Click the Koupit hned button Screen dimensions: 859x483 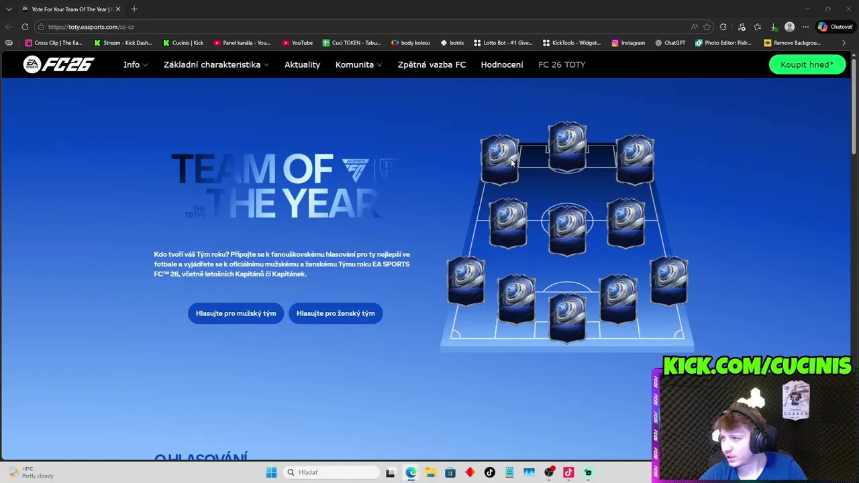tap(807, 64)
